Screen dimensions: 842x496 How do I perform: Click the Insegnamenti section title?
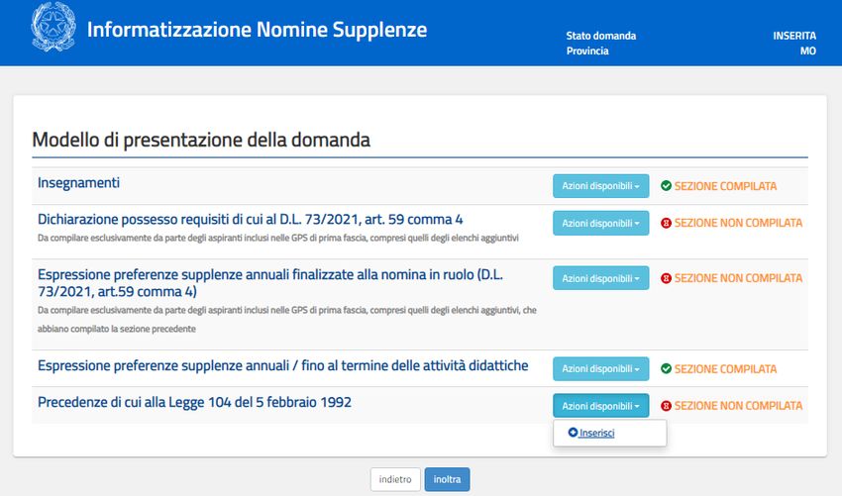(78, 183)
